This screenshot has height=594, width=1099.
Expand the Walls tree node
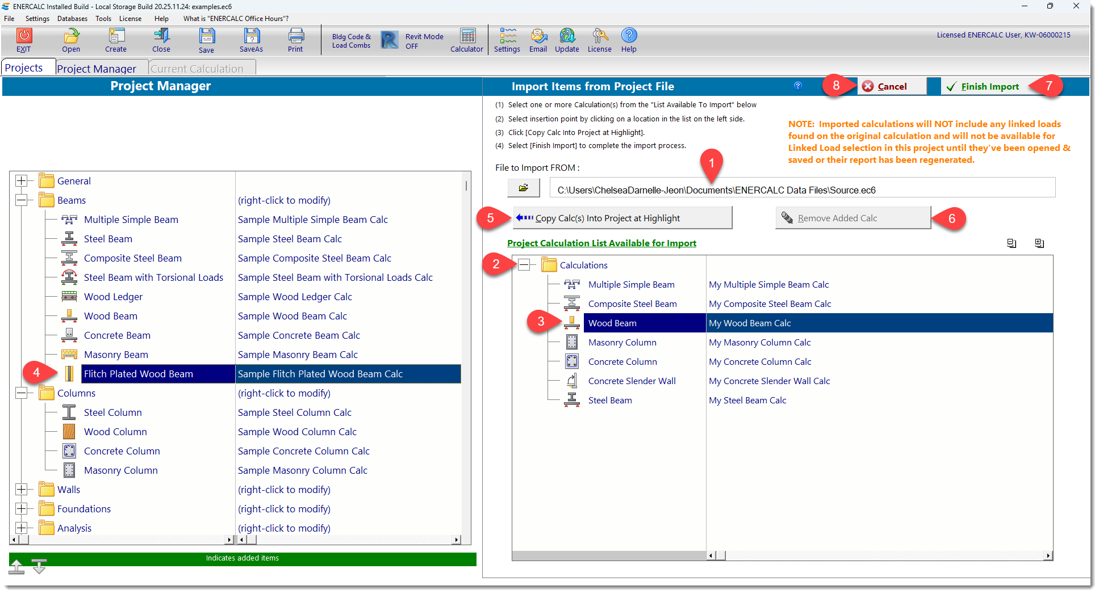(23, 489)
